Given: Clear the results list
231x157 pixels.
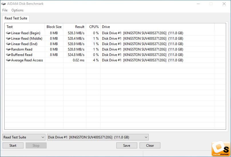Looking at the screenshot, I should [x=150, y=146].
